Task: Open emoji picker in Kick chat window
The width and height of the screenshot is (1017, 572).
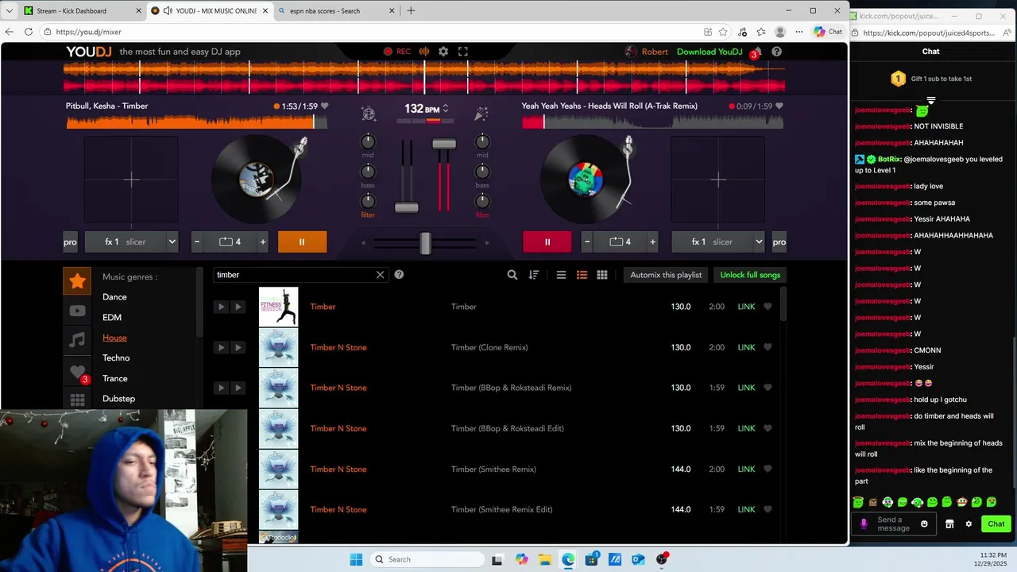Action: (x=924, y=524)
